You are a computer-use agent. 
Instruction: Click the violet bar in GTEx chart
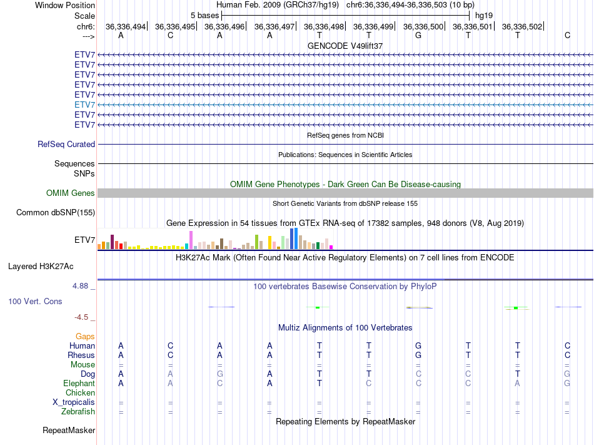[191, 240]
